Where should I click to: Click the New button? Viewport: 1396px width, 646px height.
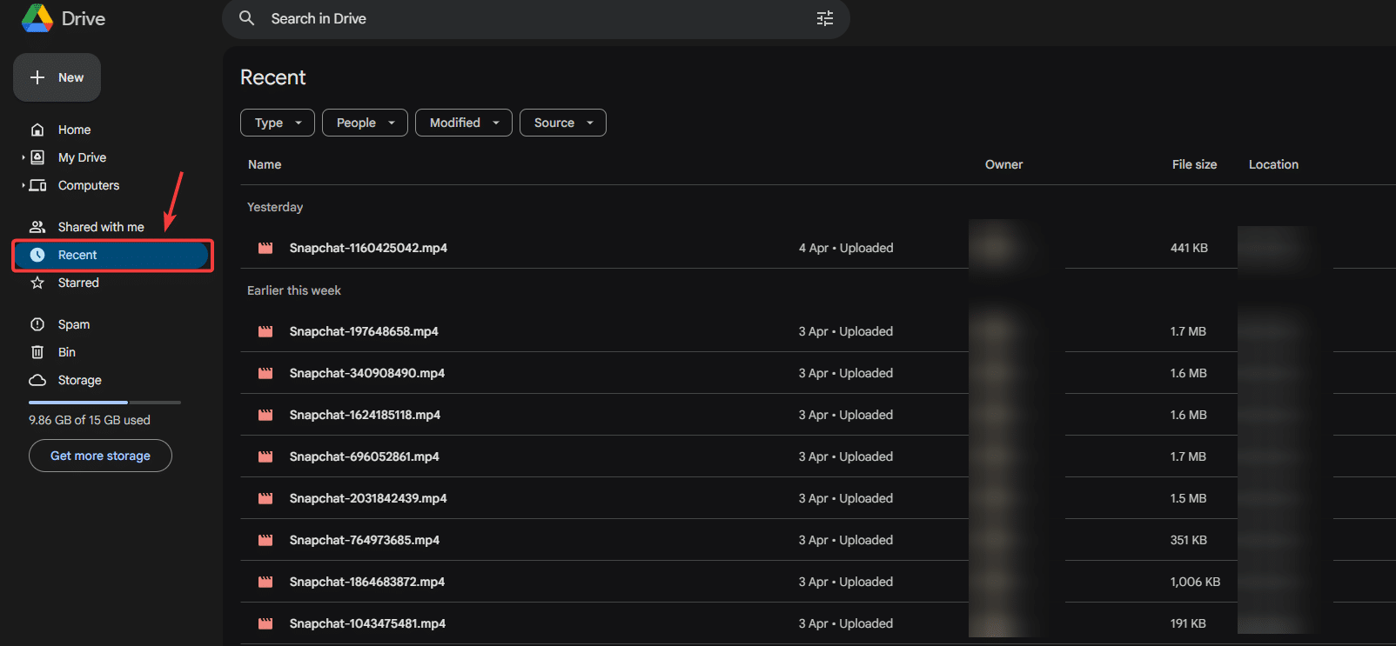click(57, 77)
